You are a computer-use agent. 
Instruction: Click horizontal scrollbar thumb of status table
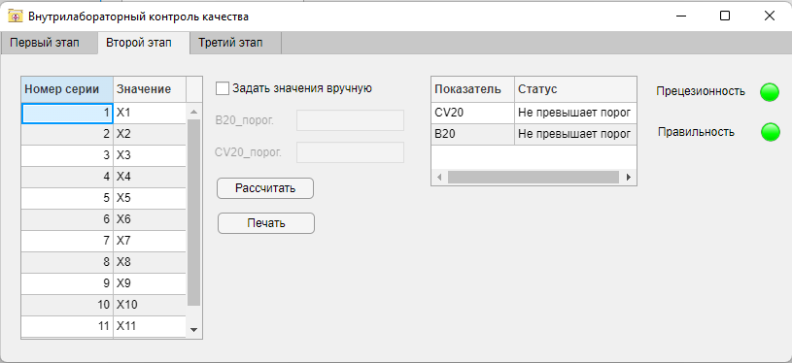pyautogui.click(x=533, y=177)
